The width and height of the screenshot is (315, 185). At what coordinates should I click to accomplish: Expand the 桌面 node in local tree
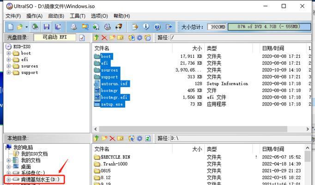point(9,166)
